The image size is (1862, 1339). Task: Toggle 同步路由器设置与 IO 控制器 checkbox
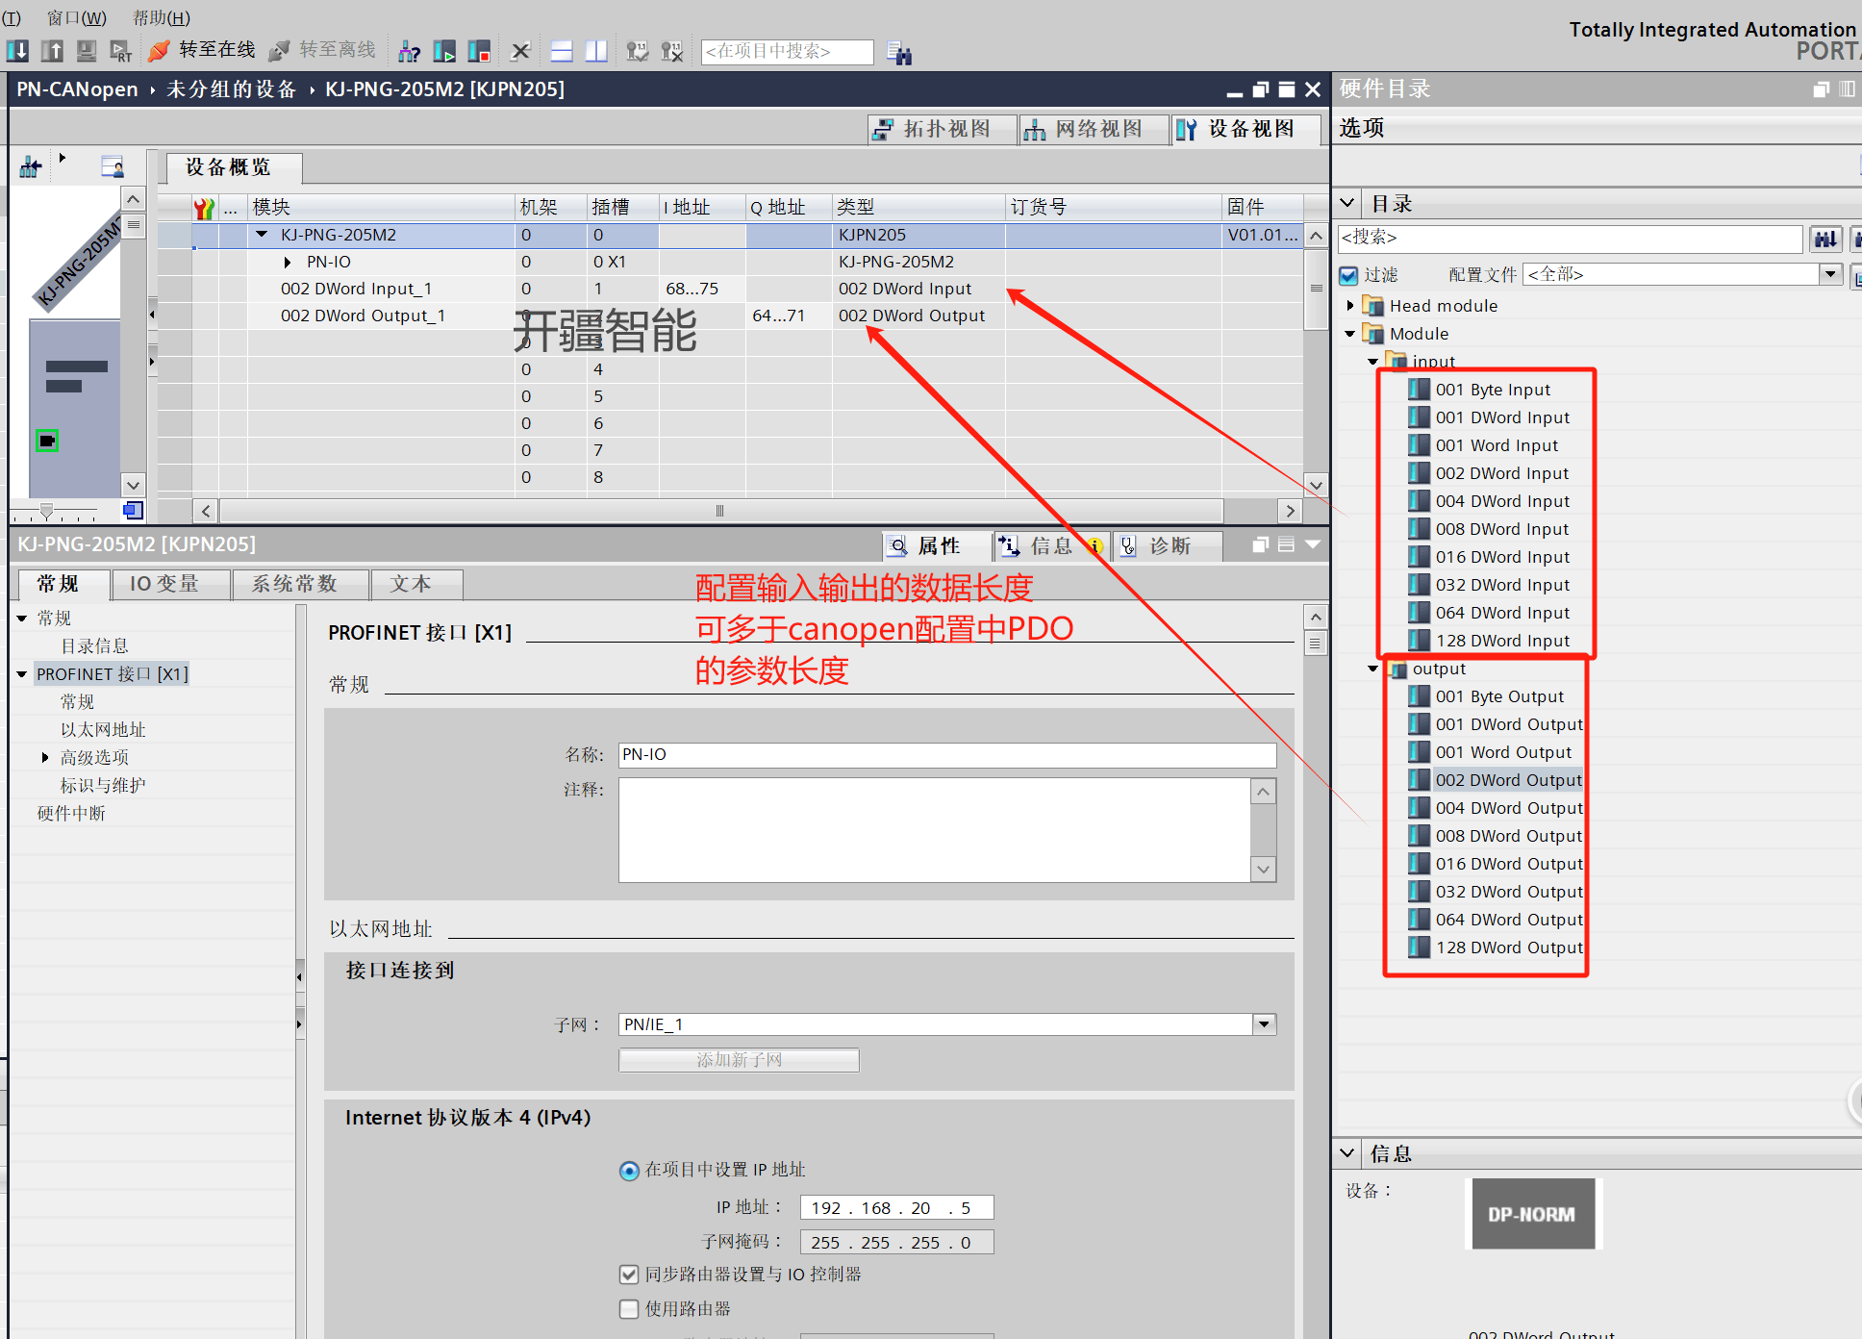point(629,1275)
